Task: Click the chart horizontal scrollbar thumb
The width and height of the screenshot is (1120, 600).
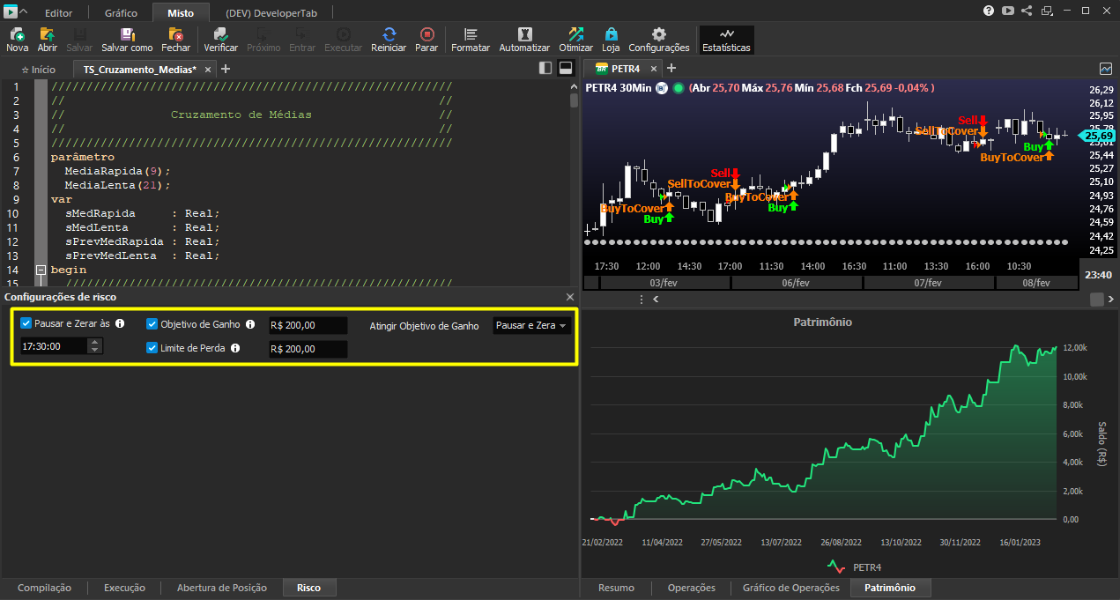Action: click(x=1096, y=300)
